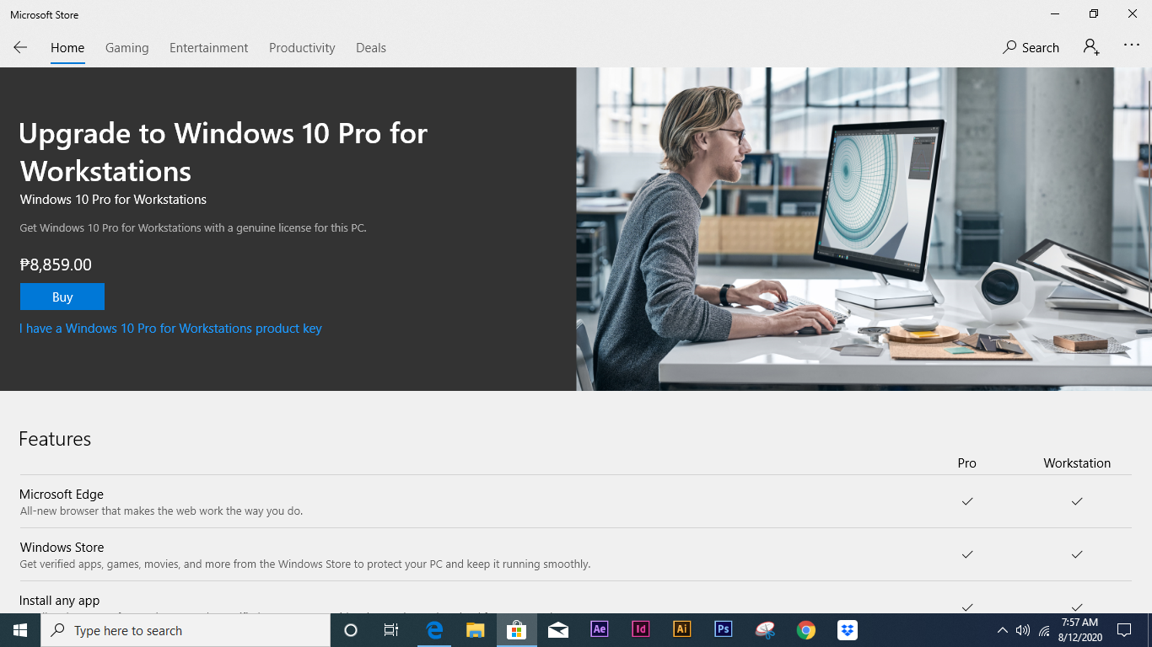This screenshot has width=1152, height=647.
Task: Open Cortana from the taskbar
Action: [351, 630]
